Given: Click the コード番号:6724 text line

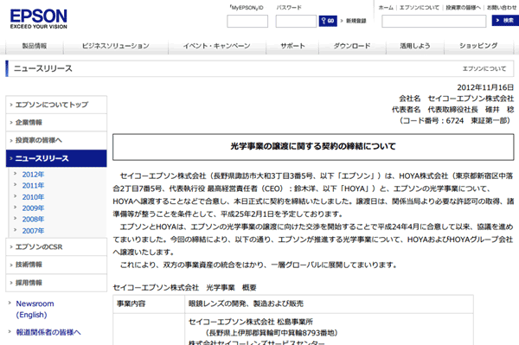Looking at the screenshot, I should [456, 121].
